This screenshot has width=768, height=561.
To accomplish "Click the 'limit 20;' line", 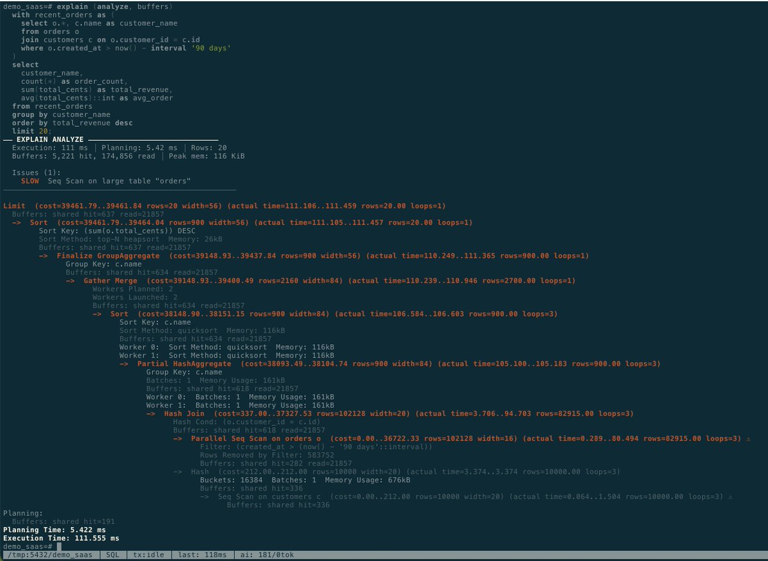I will coord(32,131).
